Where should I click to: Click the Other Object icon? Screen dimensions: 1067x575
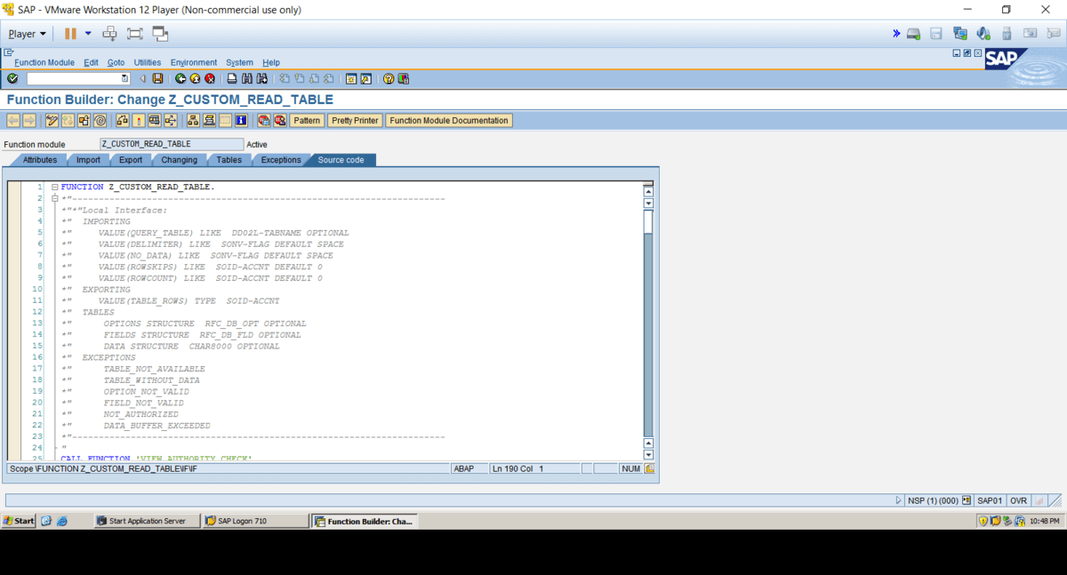pos(84,121)
